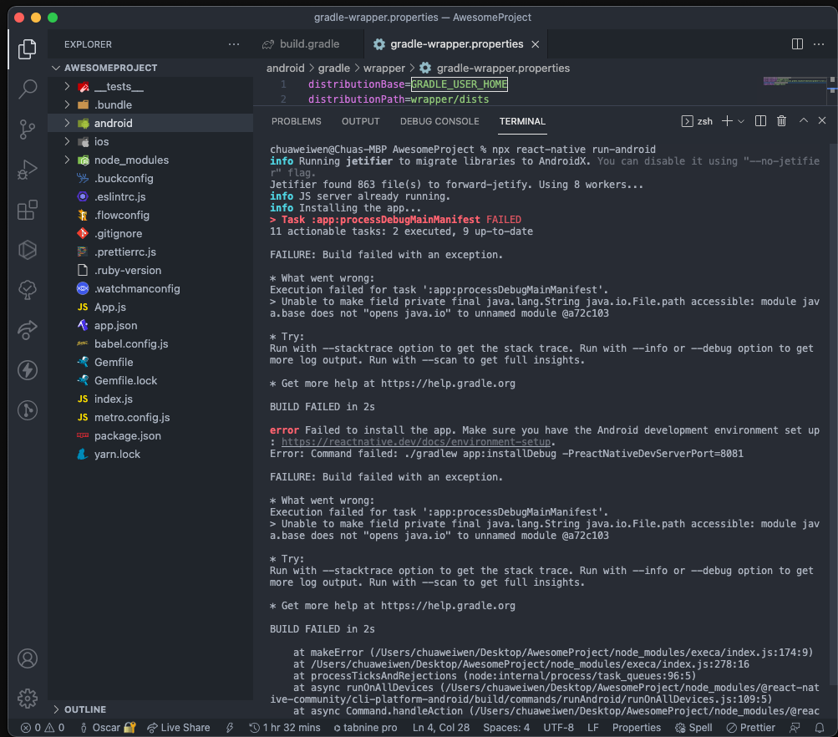Click Spell checker status item
This screenshot has height=737, width=838.
[x=693, y=727]
